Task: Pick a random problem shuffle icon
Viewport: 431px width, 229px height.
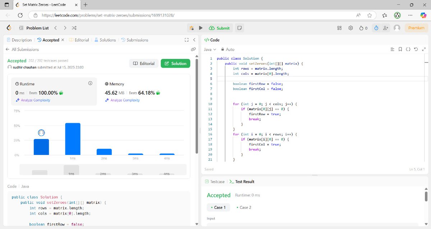Action: pos(74,28)
